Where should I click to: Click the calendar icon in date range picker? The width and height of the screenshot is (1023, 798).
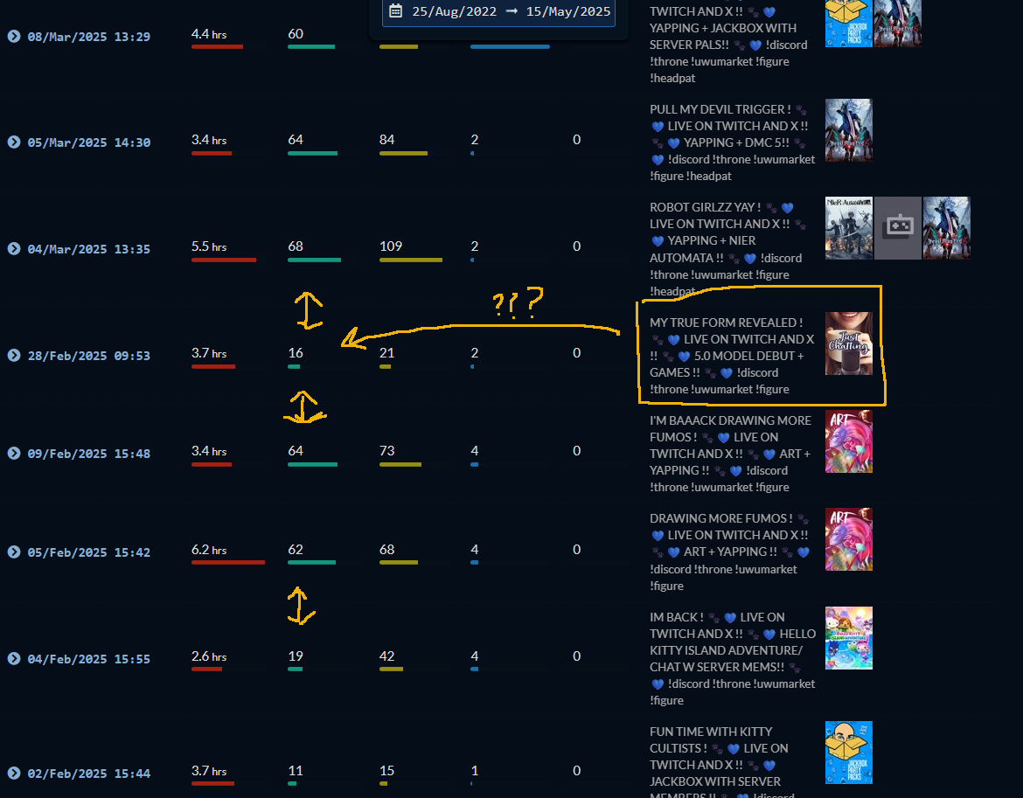pos(395,11)
